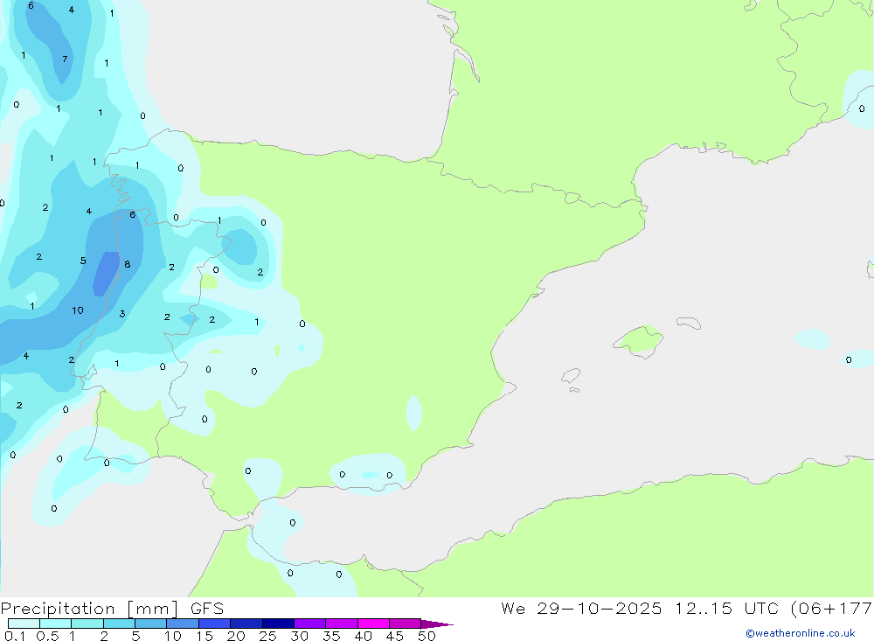Viewport: 874px width, 641px height.
Task: Pick the 40–45 mm magenta legend swatch
Action: tap(373, 624)
